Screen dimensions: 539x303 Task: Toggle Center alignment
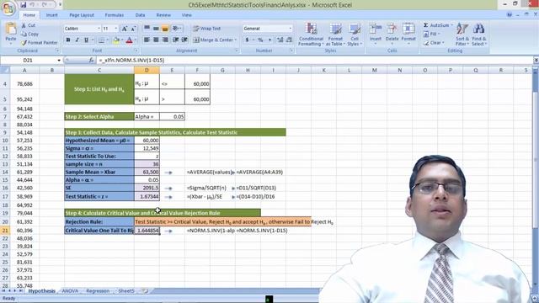pos(156,40)
